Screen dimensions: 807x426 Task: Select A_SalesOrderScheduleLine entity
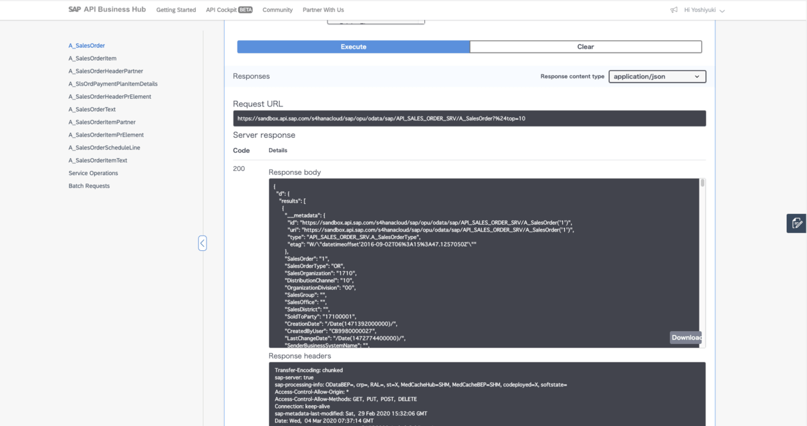(104, 148)
